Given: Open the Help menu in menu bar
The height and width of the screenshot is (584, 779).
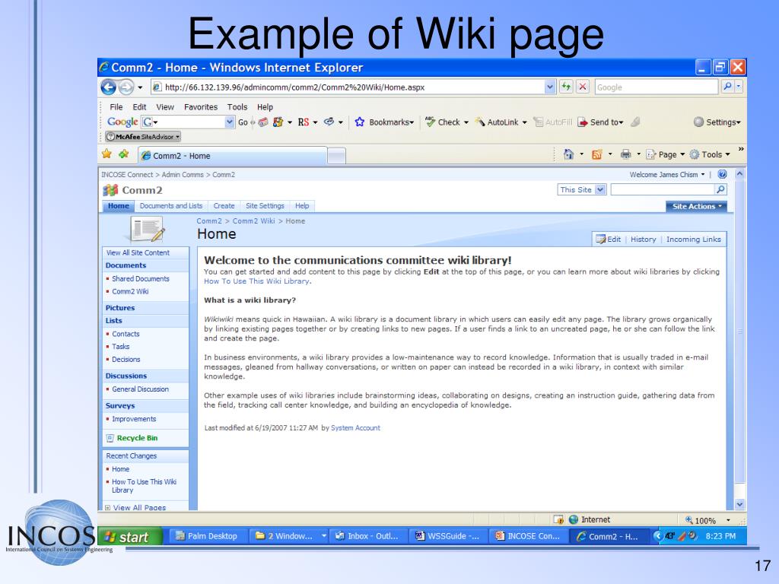Looking at the screenshot, I should click(265, 106).
